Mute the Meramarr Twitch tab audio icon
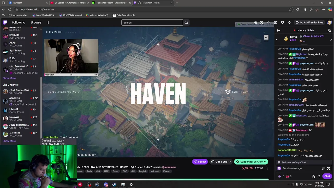This screenshot has width=334, height=188. (140, 3)
